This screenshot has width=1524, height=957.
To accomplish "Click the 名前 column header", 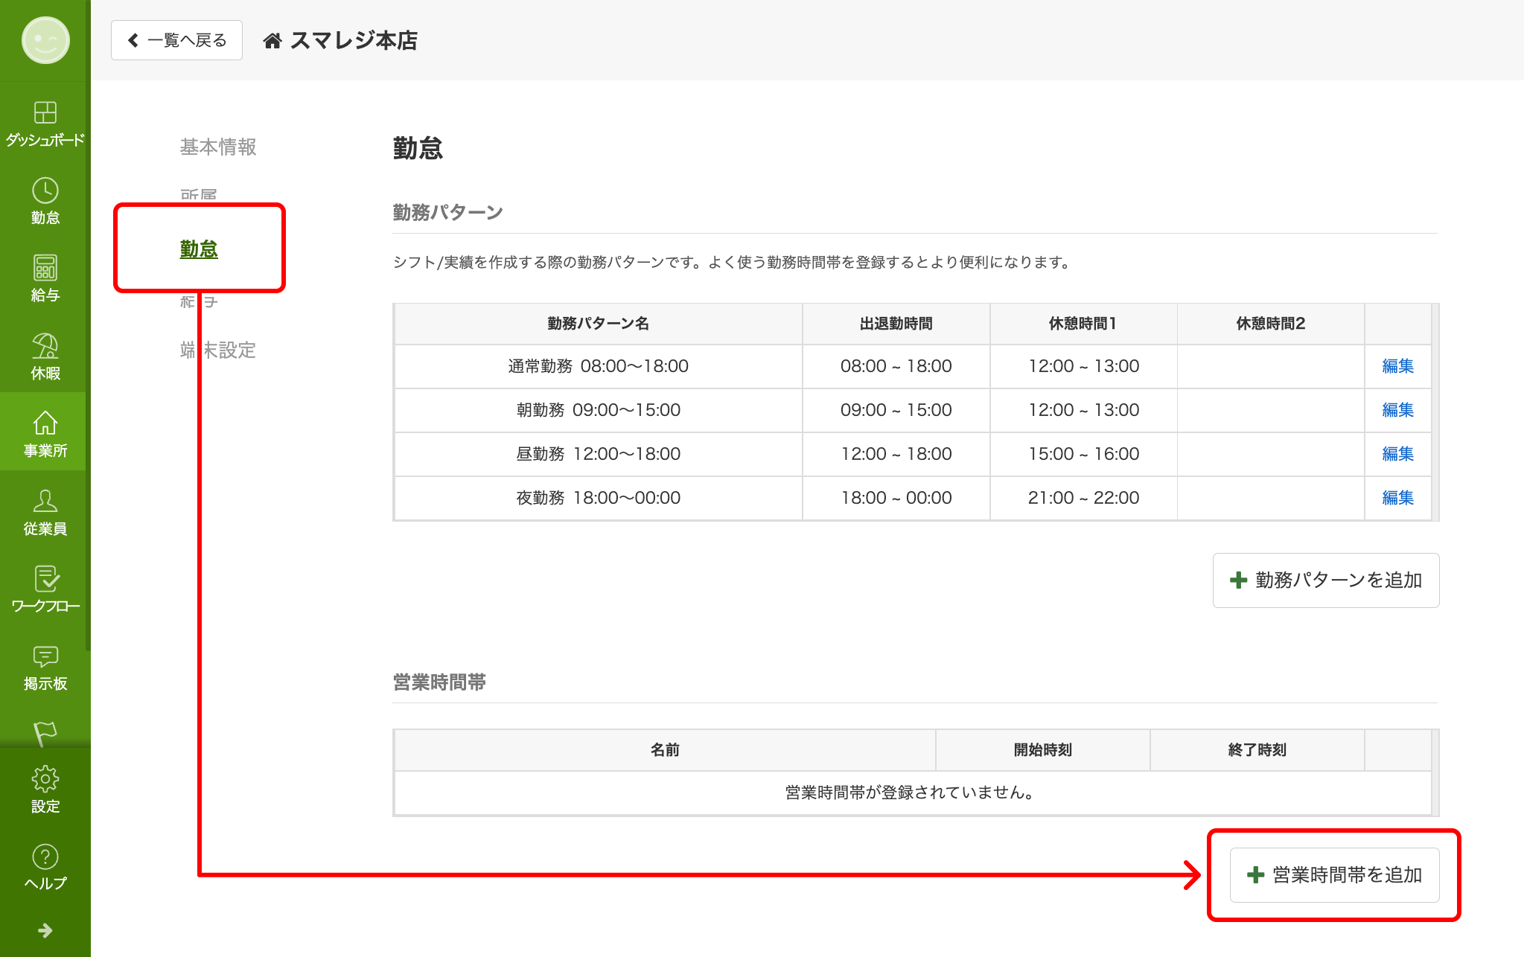I will [x=665, y=750].
